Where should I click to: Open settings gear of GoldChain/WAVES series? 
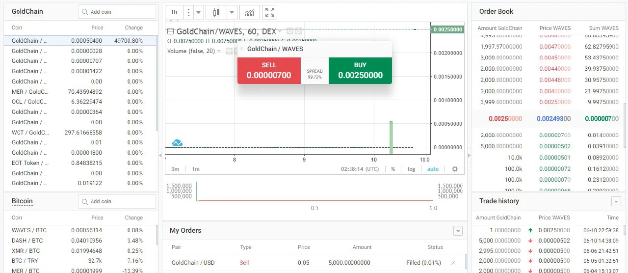click(298, 31)
